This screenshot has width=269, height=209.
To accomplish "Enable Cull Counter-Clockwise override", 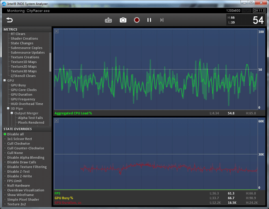I will [x=24, y=148].
